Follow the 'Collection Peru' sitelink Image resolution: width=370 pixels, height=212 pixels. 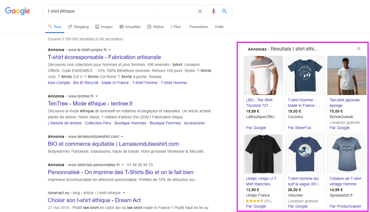[x=98, y=123]
